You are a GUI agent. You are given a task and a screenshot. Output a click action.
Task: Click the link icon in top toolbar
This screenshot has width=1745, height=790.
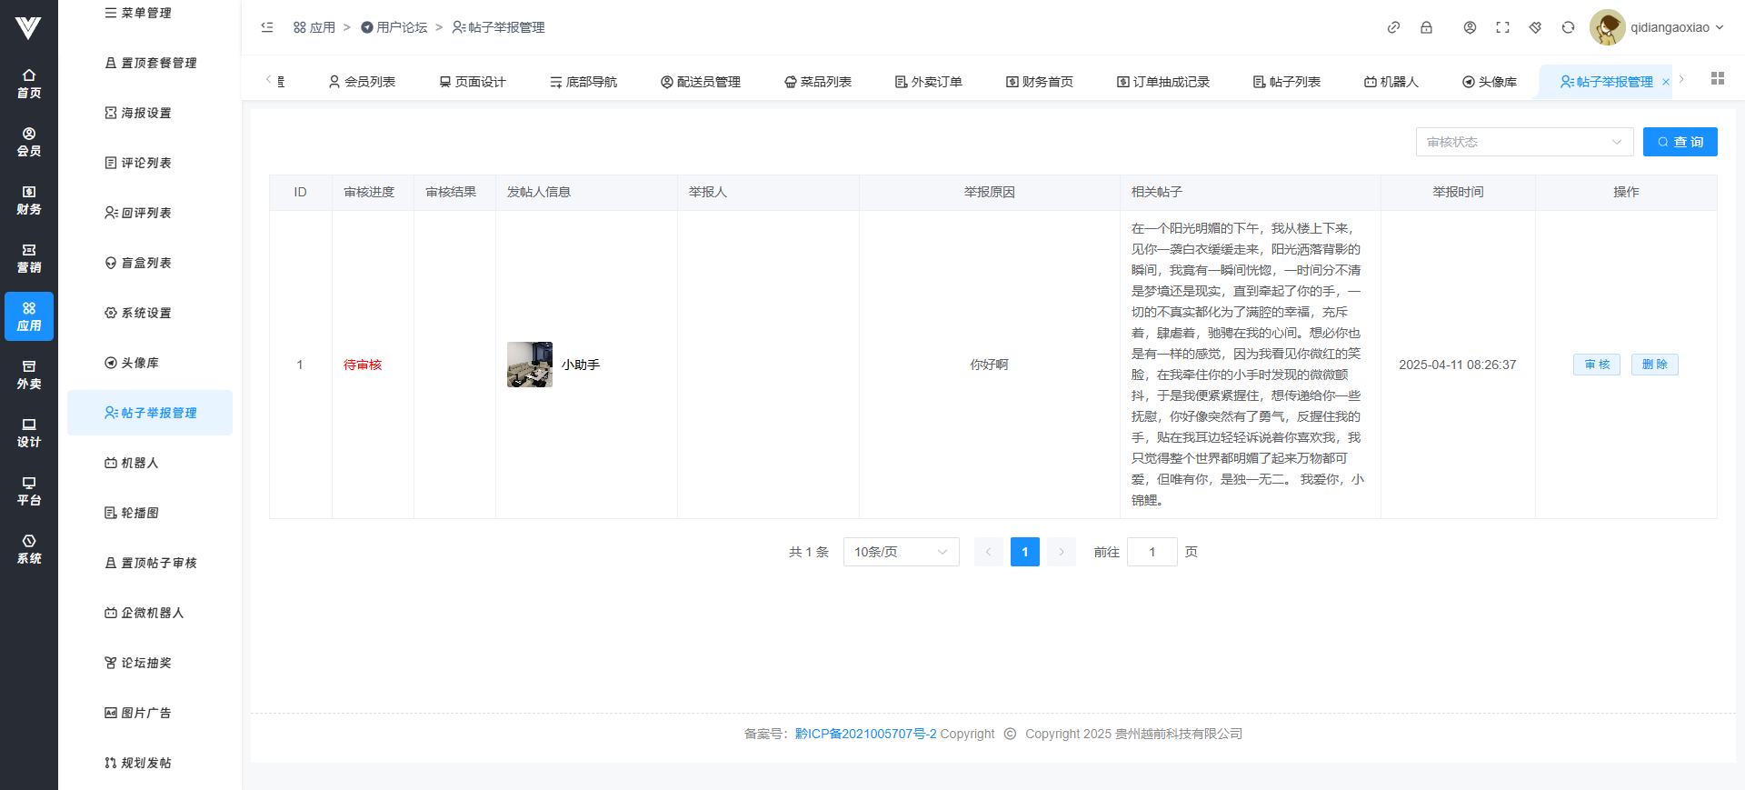click(x=1393, y=27)
